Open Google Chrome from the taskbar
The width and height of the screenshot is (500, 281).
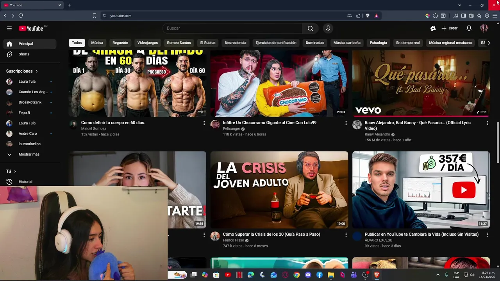[296, 275]
